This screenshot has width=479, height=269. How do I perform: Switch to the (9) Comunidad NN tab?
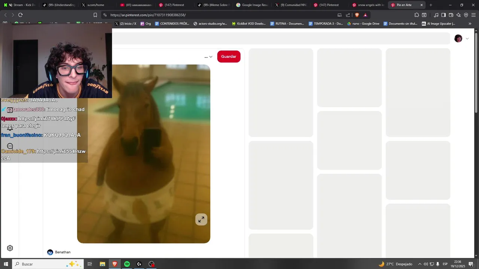tap(291, 5)
